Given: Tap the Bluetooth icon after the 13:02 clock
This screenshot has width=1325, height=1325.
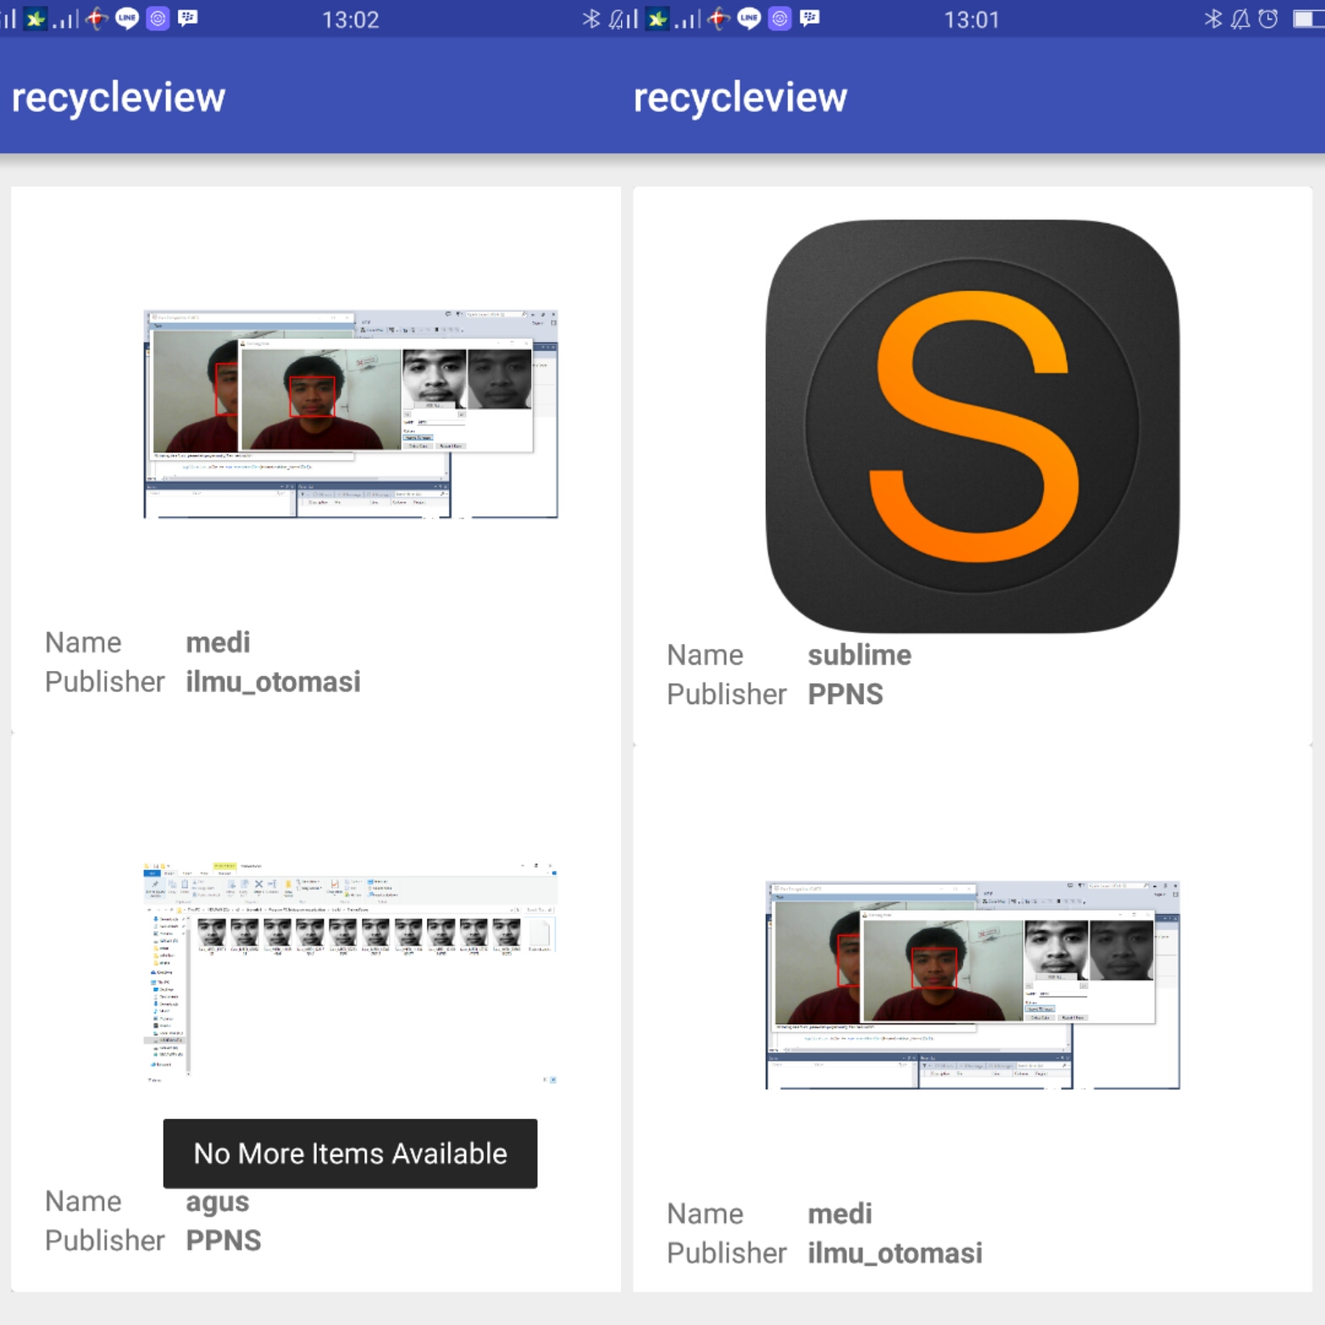Looking at the screenshot, I should click(591, 19).
